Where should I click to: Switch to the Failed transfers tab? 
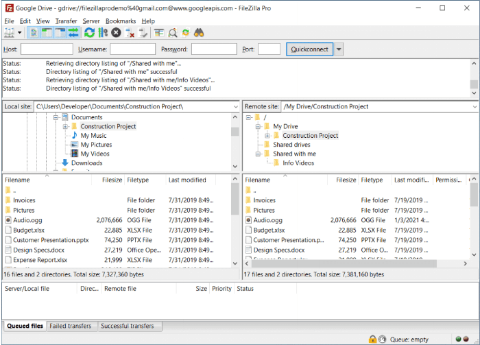tap(71, 326)
